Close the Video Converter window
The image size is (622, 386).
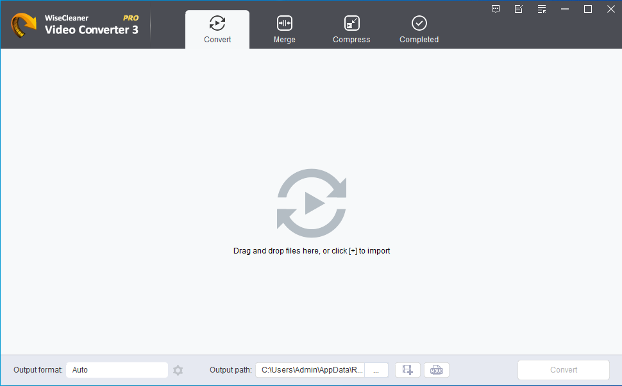pos(611,9)
